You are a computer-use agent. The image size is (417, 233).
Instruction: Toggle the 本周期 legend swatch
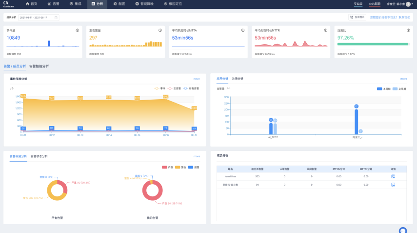(x=379, y=89)
